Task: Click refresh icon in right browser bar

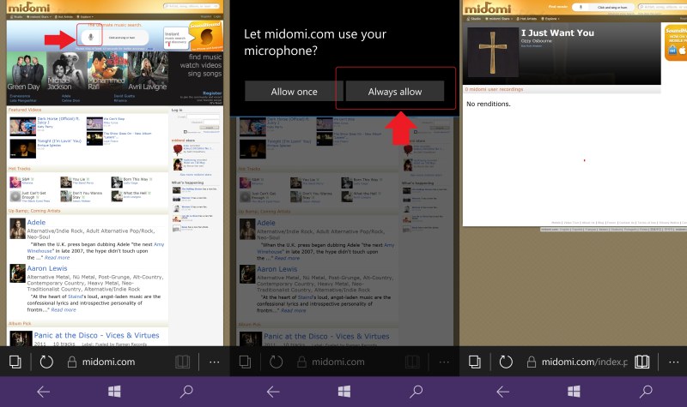Action: [506, 362]
